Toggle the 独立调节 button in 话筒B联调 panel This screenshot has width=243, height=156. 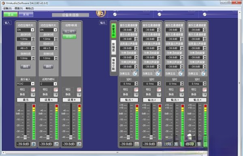[x=69, y=31]
